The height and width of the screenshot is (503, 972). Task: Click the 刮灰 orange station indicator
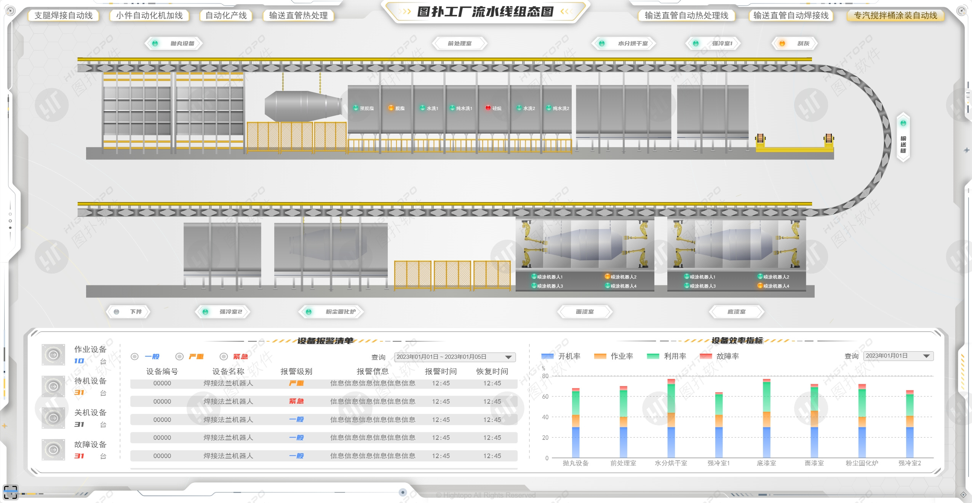point(783,43)
